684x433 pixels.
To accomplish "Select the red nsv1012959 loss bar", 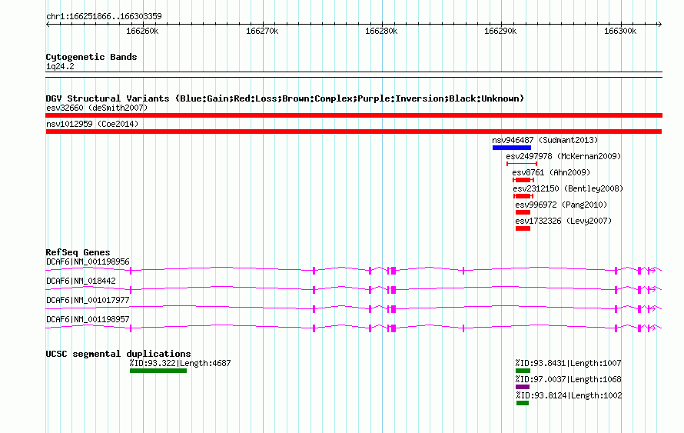I will [354, 132].
